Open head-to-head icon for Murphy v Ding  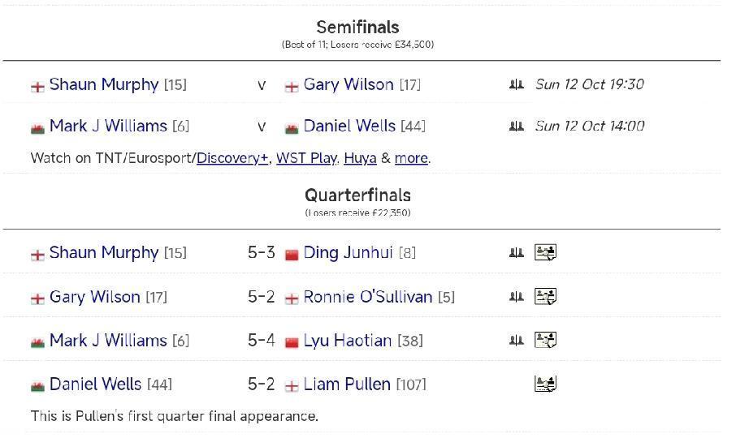click(x=516, y=252)
